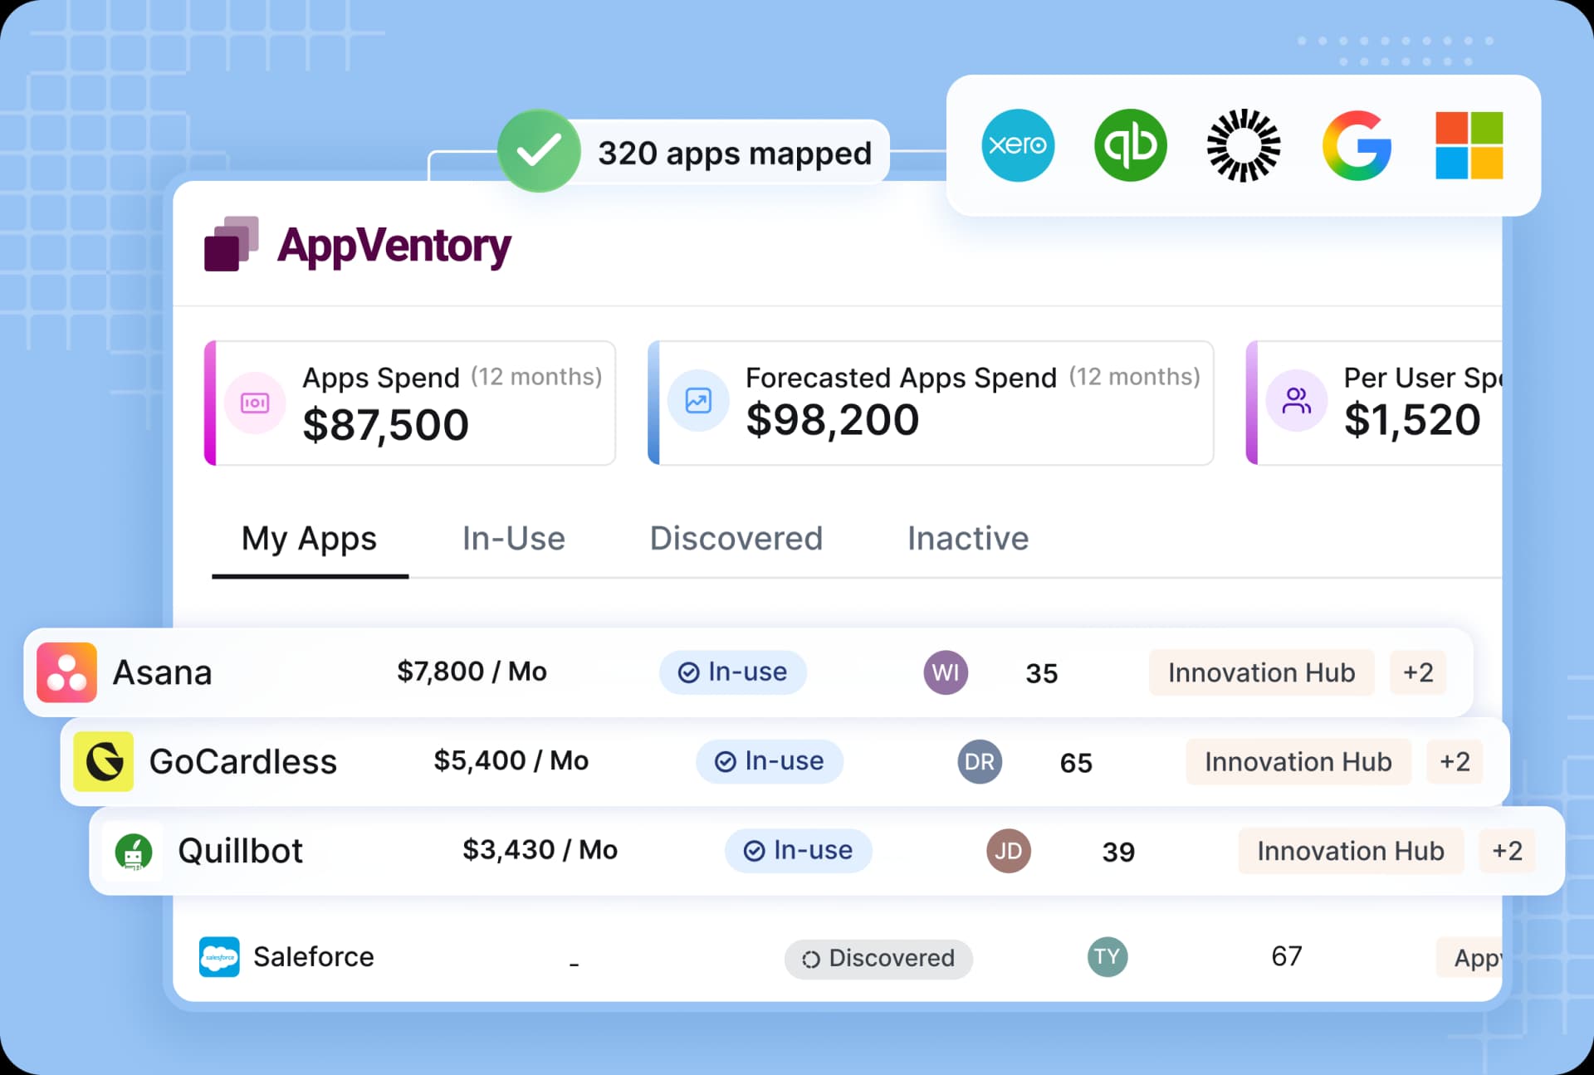Click the 320 apps mapped label
This screenshot has width=1594, height=1075.
point(735,153)
